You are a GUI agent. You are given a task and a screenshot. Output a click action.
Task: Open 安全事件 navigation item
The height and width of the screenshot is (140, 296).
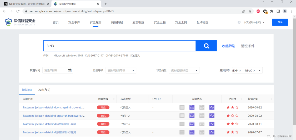74,22
